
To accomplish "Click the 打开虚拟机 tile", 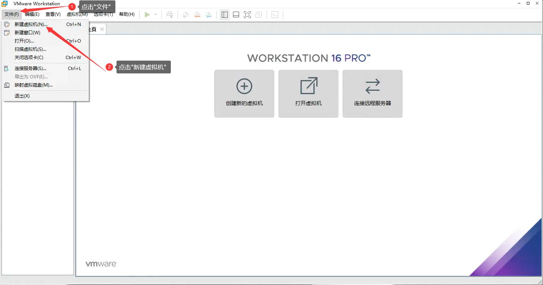I will [308, 94].
